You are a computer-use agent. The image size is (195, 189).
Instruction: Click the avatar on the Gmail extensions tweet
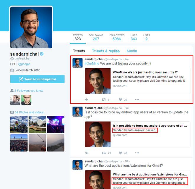(x=77, y=165)
